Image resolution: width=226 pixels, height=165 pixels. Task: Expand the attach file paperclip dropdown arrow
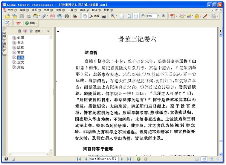click(x=47, y=16)
